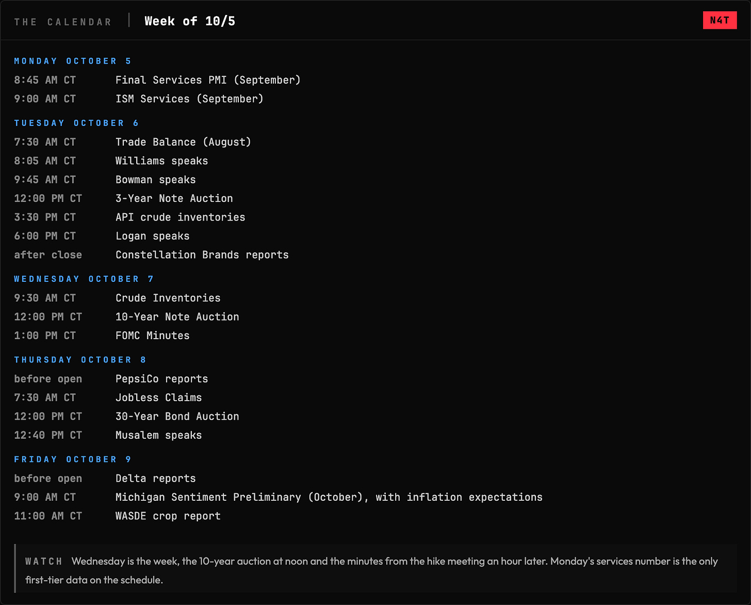Screen dimensions: 751x605
Task: Click the 'WATCH' label in the note
Action: tap(44, 561)
